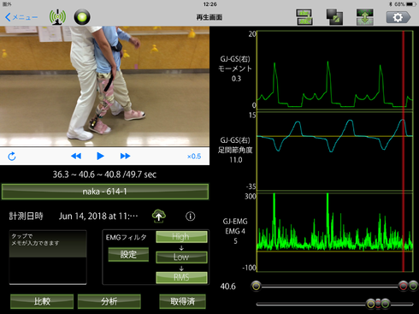
Task: Tap the round green record indicator
Action: coord(82,17)
